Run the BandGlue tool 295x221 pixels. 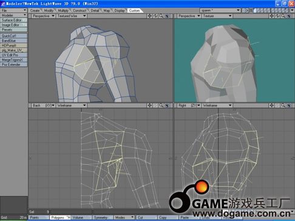click(x=13, y=41)
